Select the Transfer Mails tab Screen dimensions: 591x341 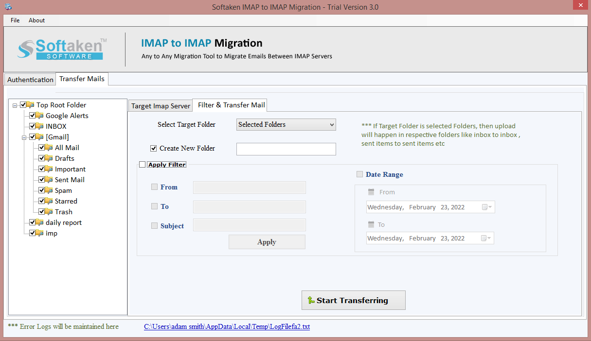click(x=82, y=79)
